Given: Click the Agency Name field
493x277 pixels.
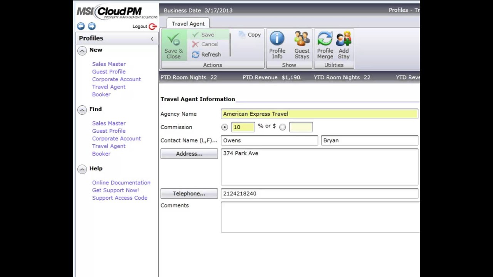Looking at the screenshot, I should (319, 114).
